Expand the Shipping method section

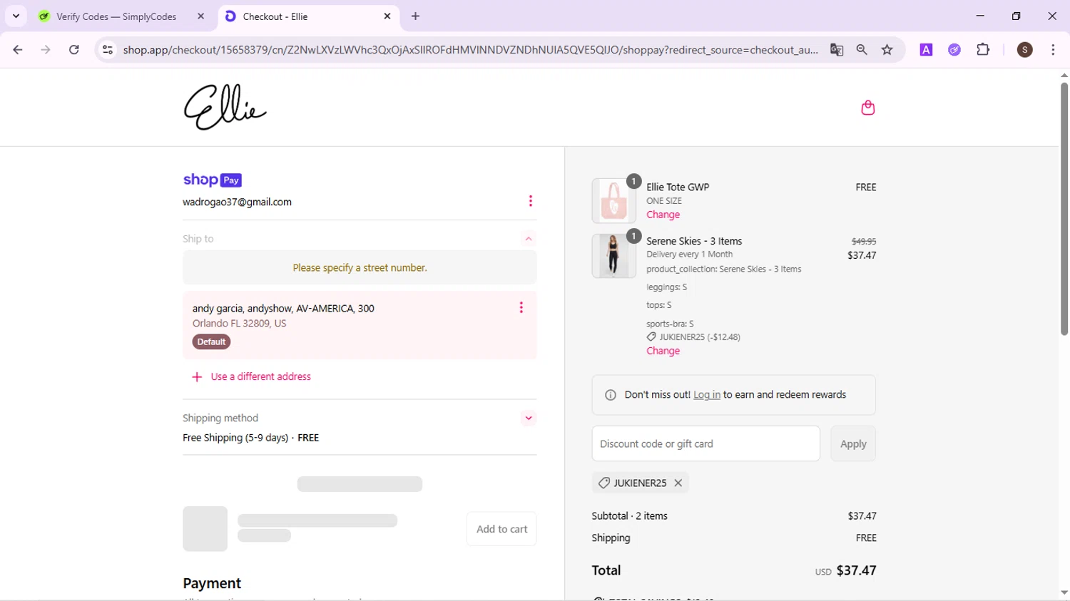pos(529,418)
